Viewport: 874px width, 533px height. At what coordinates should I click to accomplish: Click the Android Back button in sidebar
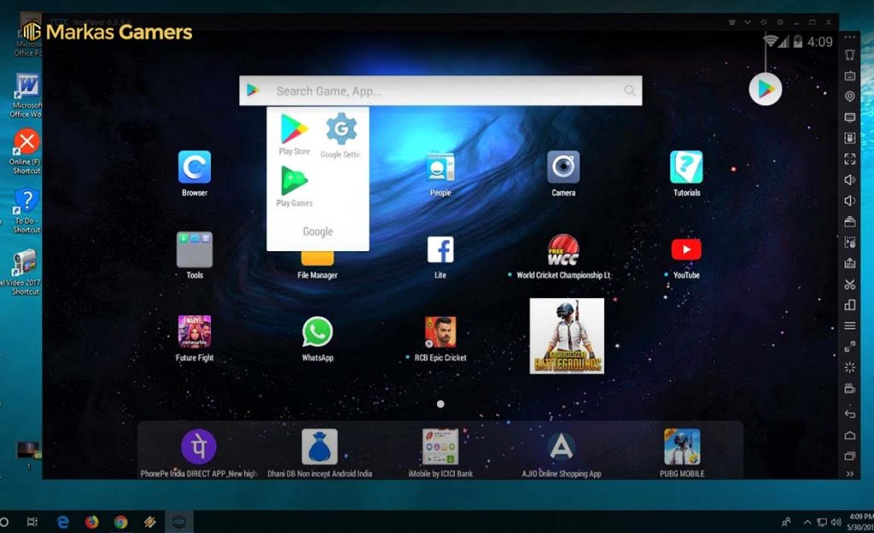pos(849,413)
